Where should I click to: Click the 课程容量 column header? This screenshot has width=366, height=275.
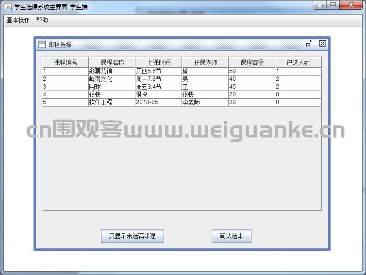coord(252,62)
